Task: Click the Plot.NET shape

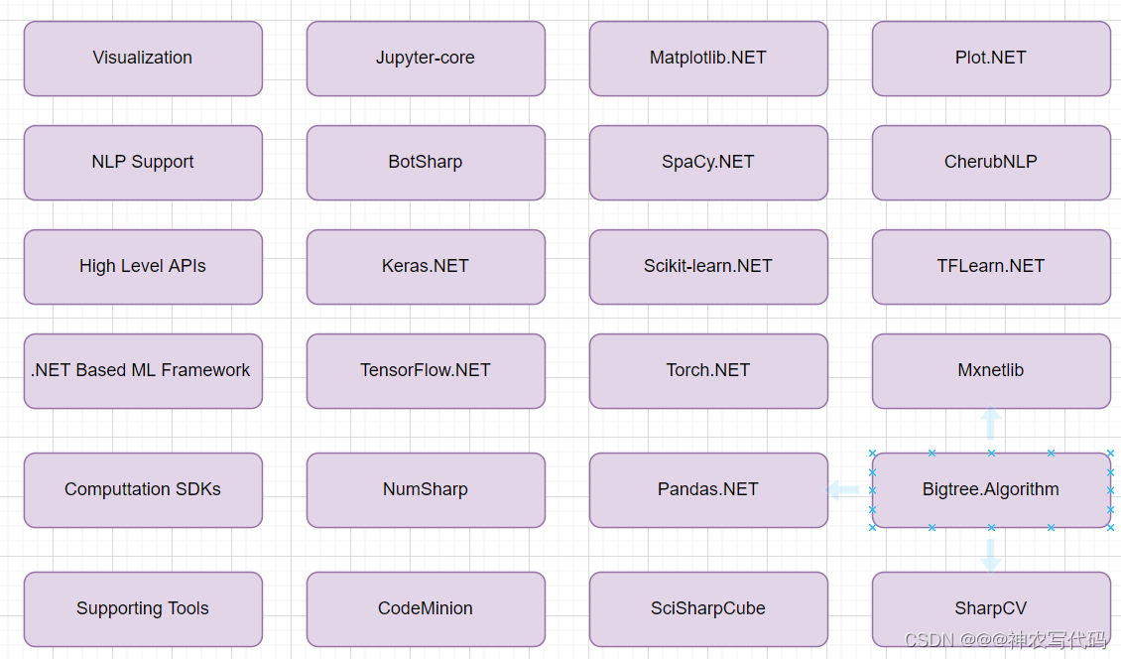Action: click(x=991, y=58)
